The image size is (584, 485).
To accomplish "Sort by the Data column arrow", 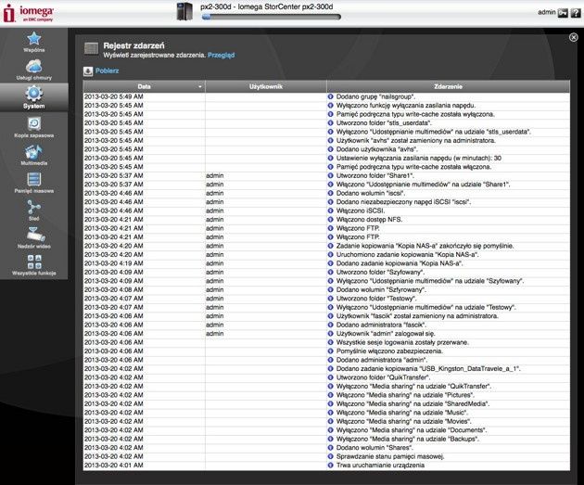I will [x=200, y=87].
